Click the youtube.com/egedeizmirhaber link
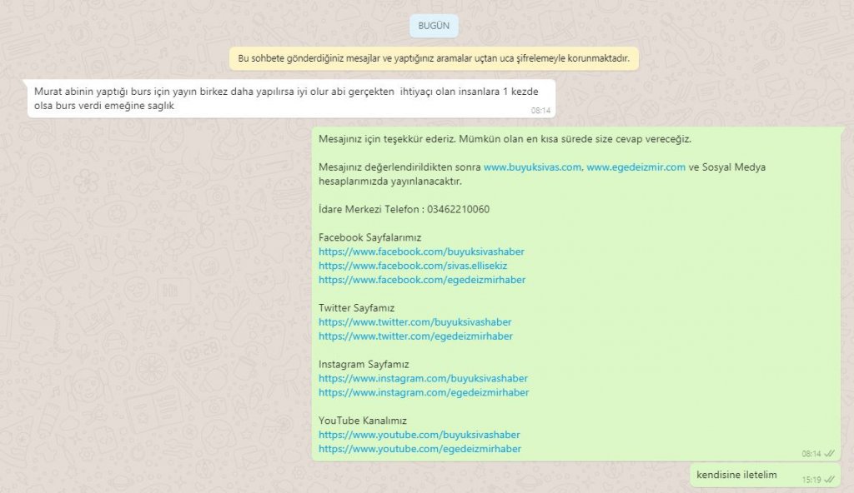854x493 pixels. [419, 449]
